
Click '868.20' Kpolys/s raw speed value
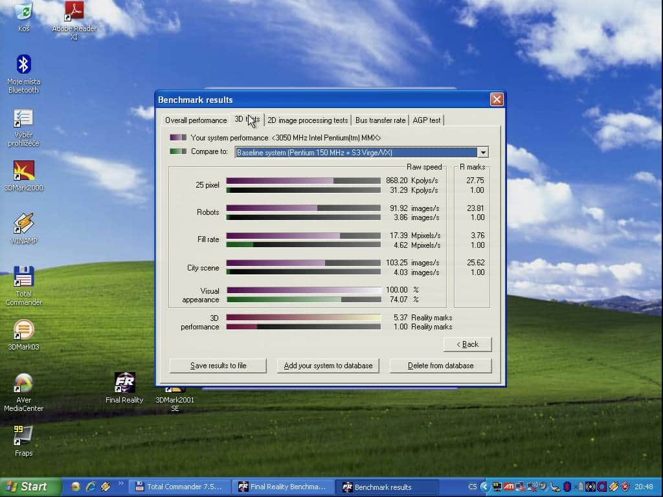click(397, 181)
